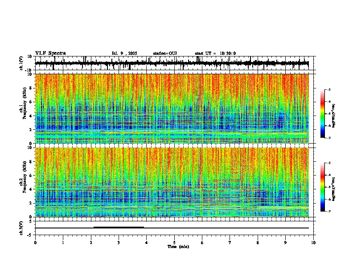Click inside the ch.1 frequency spectrogram panel

pos(172,108)
